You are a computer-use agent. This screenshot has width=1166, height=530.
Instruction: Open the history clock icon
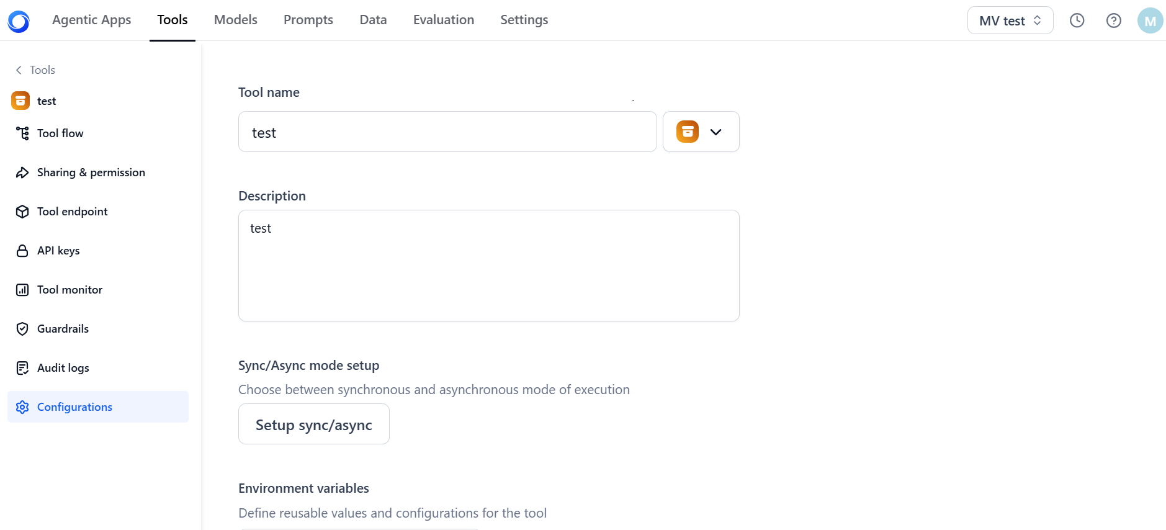point(1077,20)
